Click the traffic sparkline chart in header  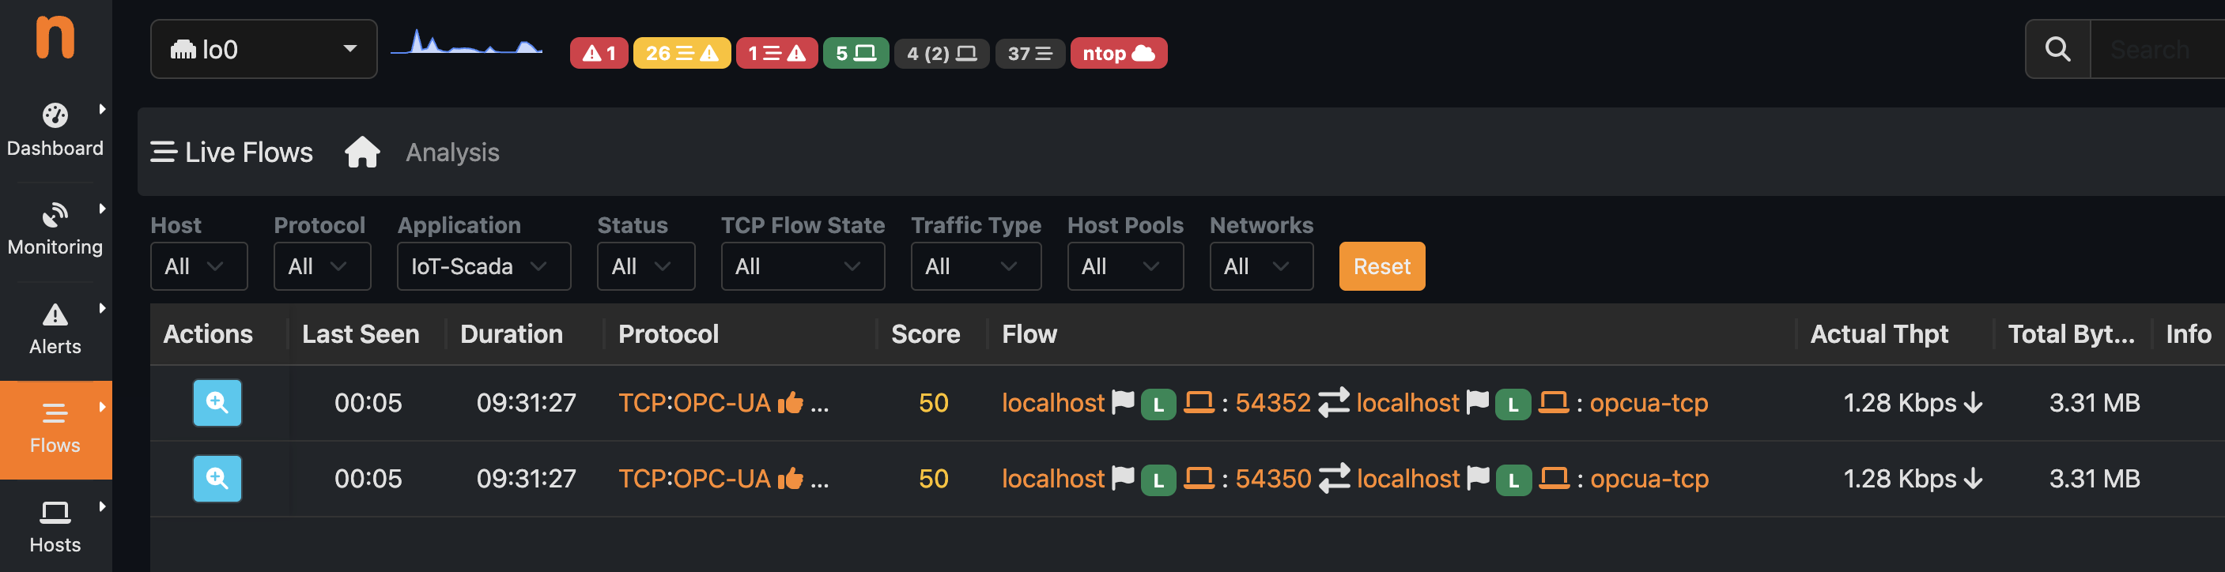(x=467, y=45)
